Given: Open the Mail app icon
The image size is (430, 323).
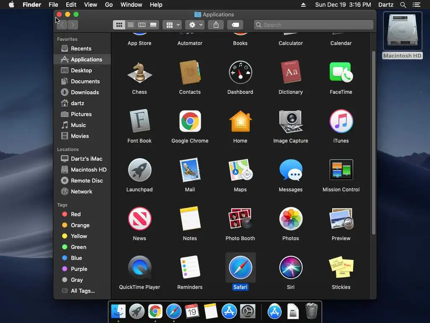Looking at the screenshot, I should (190, 170).
